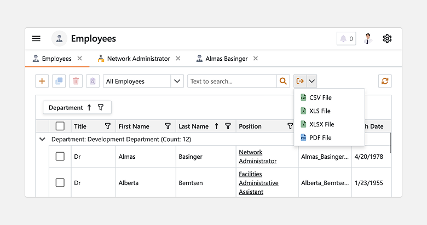The height and width of the screenshot is (225, 427).
Task: Switch to the Network Administrator tab
Action: [x=138, y=59]
